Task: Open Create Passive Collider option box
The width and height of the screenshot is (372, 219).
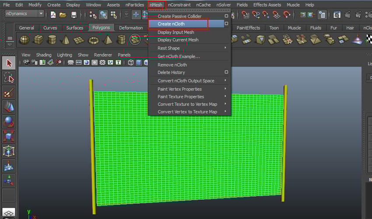Action: pos(226,16)
